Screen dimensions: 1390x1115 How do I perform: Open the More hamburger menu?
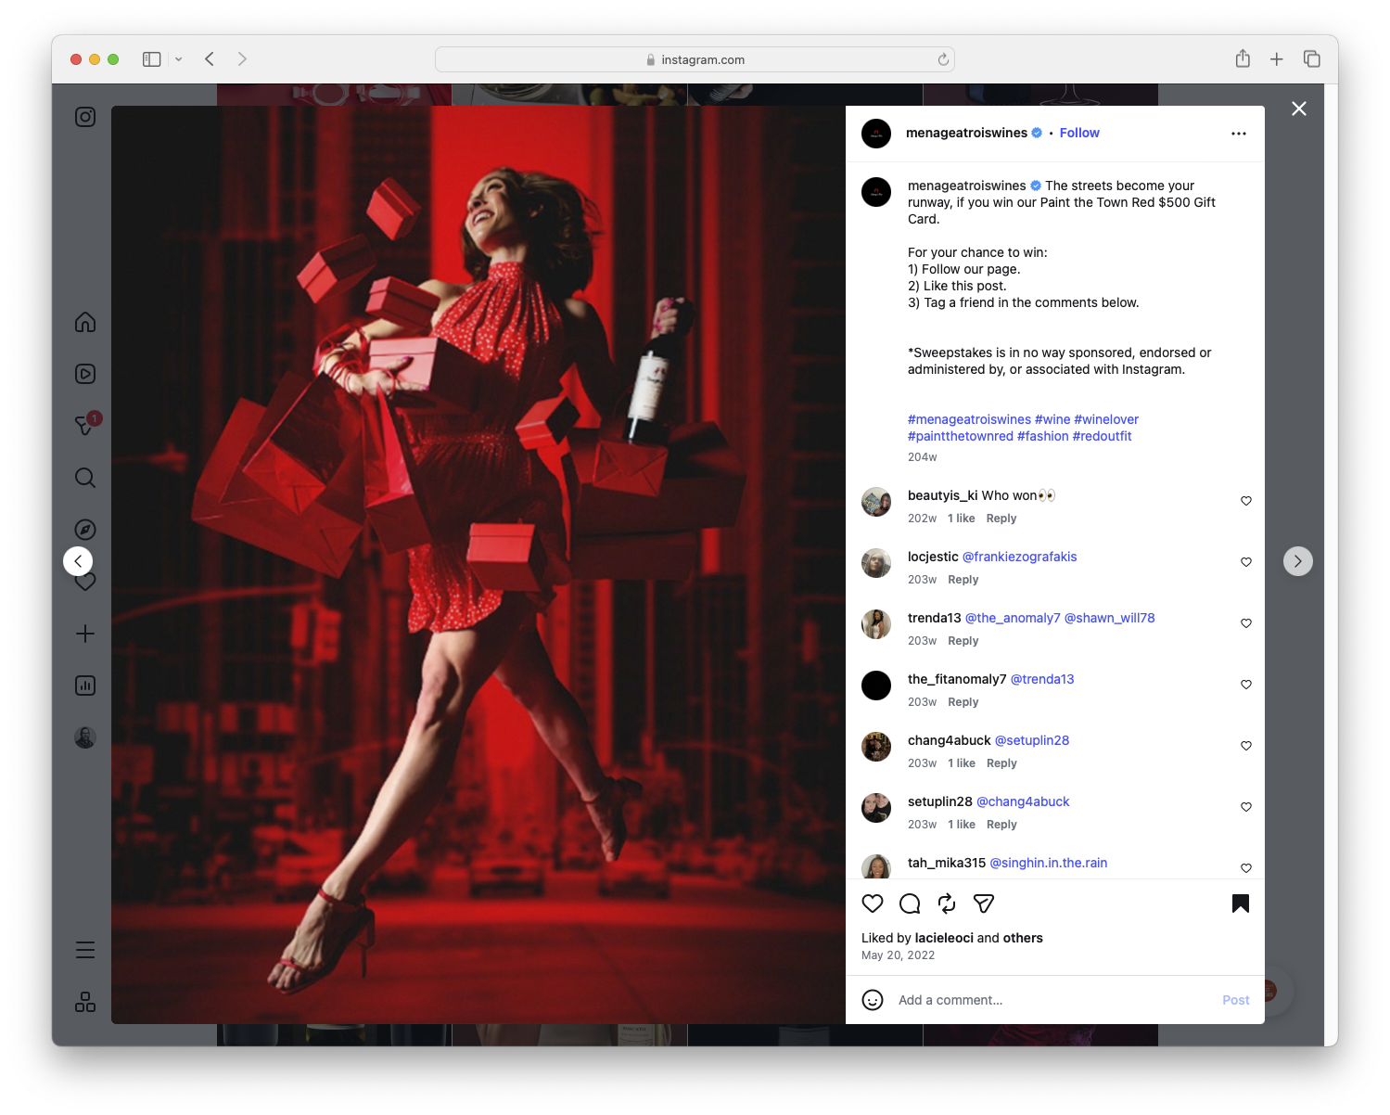tap(84, 949)
